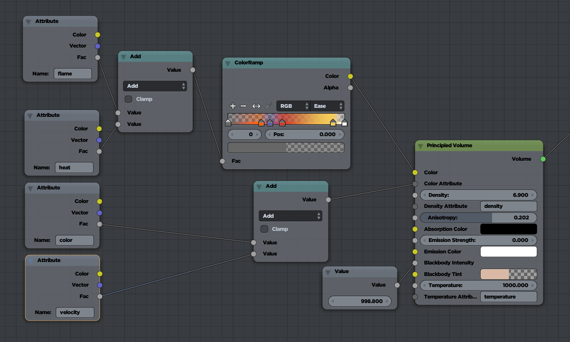Image resolution: width=570 pixels, height=342 pixels.
Task: Remove the active ColorRamp color stop
Action: pyautogui.click(x=243, y=106)
